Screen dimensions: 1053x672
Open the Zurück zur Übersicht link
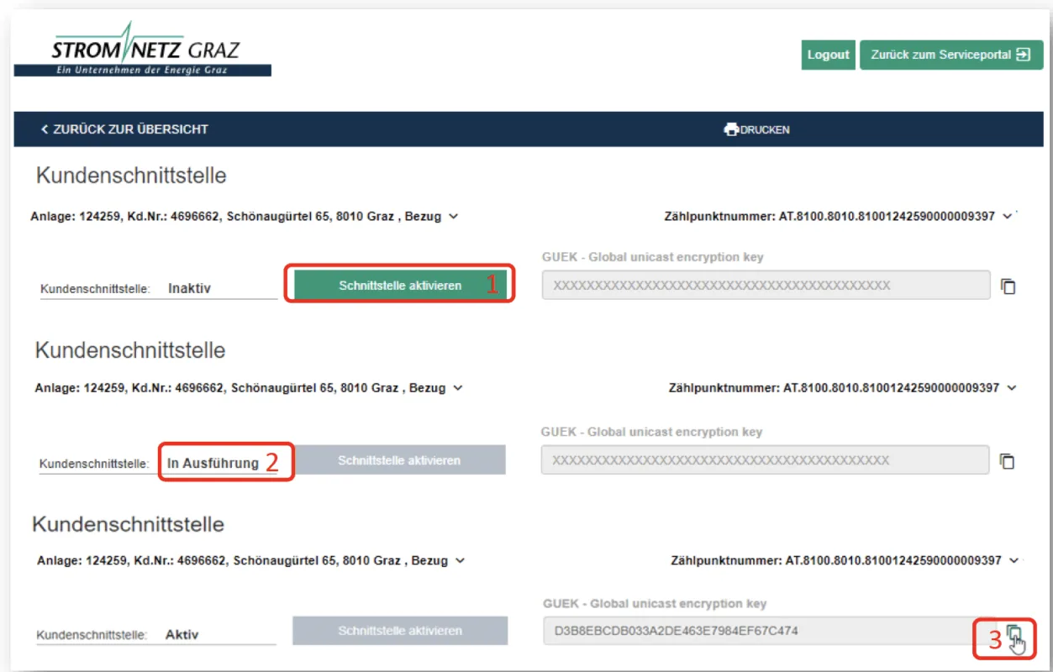point(124,129)
